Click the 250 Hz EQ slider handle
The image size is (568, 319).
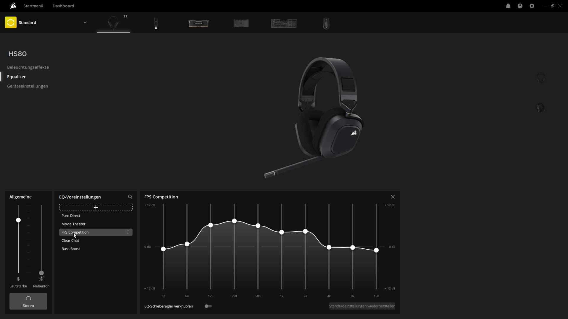[234, 221]
